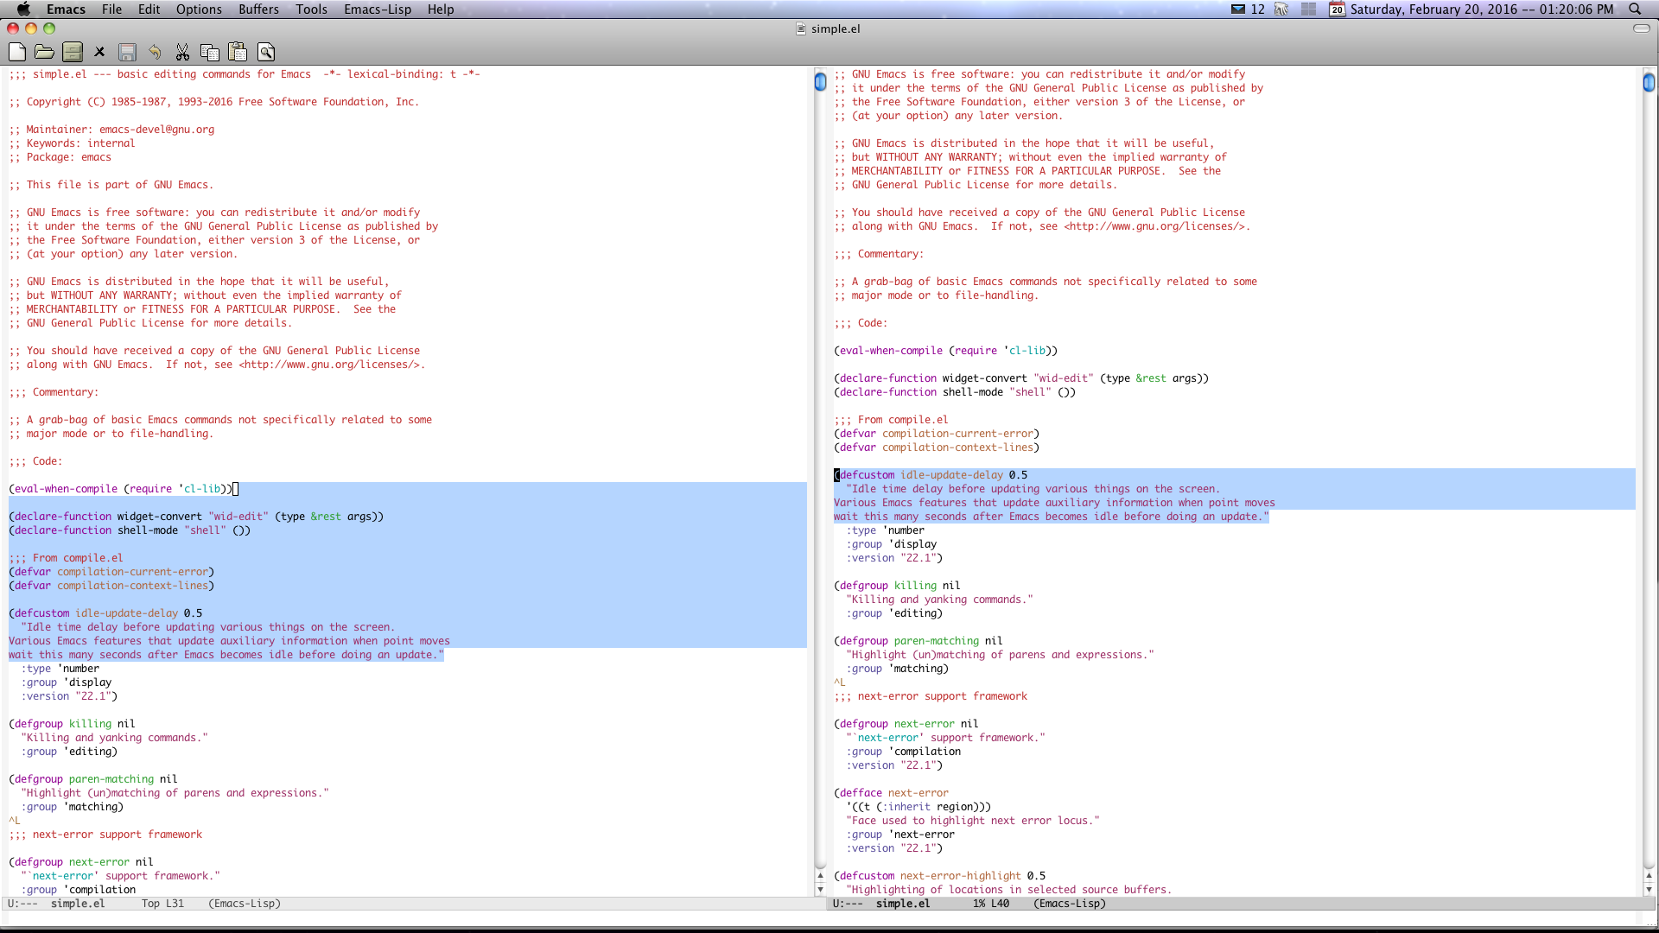
Task: Click the ';;; simple.el --- basic editing commands' first line
Action: coord(245,74)
